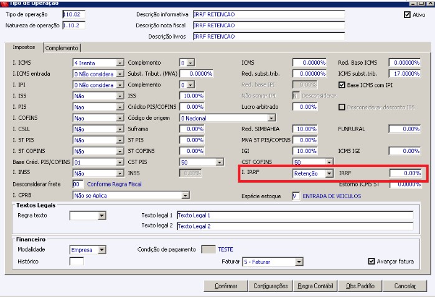Click the ST COFINS percentage field

tap(192, 151)
